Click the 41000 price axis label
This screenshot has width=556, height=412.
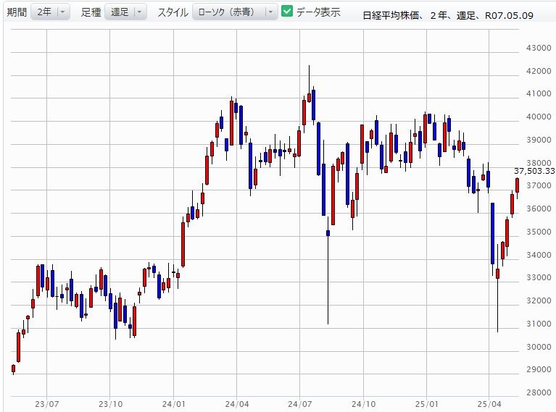coord(539,93)
